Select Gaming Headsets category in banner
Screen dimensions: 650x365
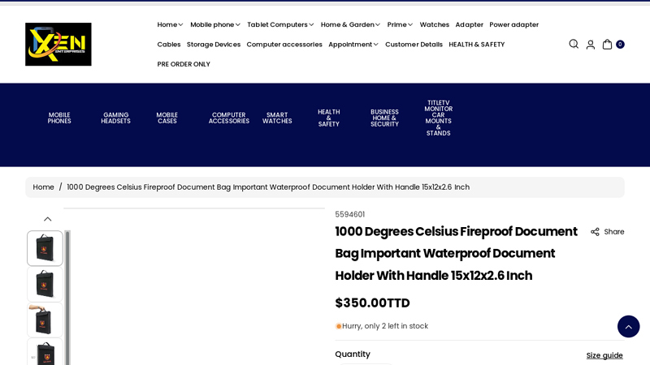[115, 118]
